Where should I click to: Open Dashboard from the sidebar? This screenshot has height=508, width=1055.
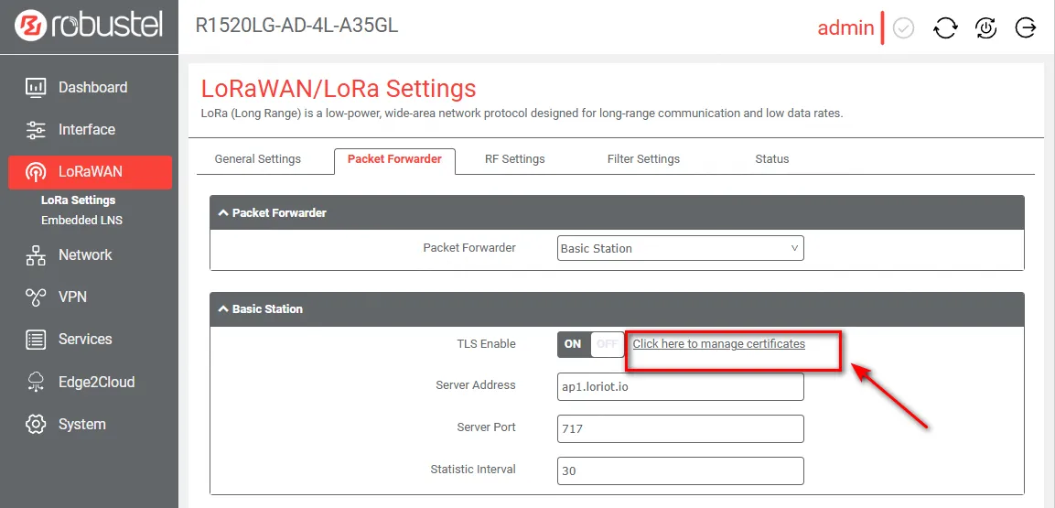[x=92, y=88]
